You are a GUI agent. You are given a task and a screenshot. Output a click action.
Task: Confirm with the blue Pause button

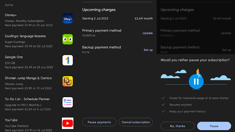point(214,126)
